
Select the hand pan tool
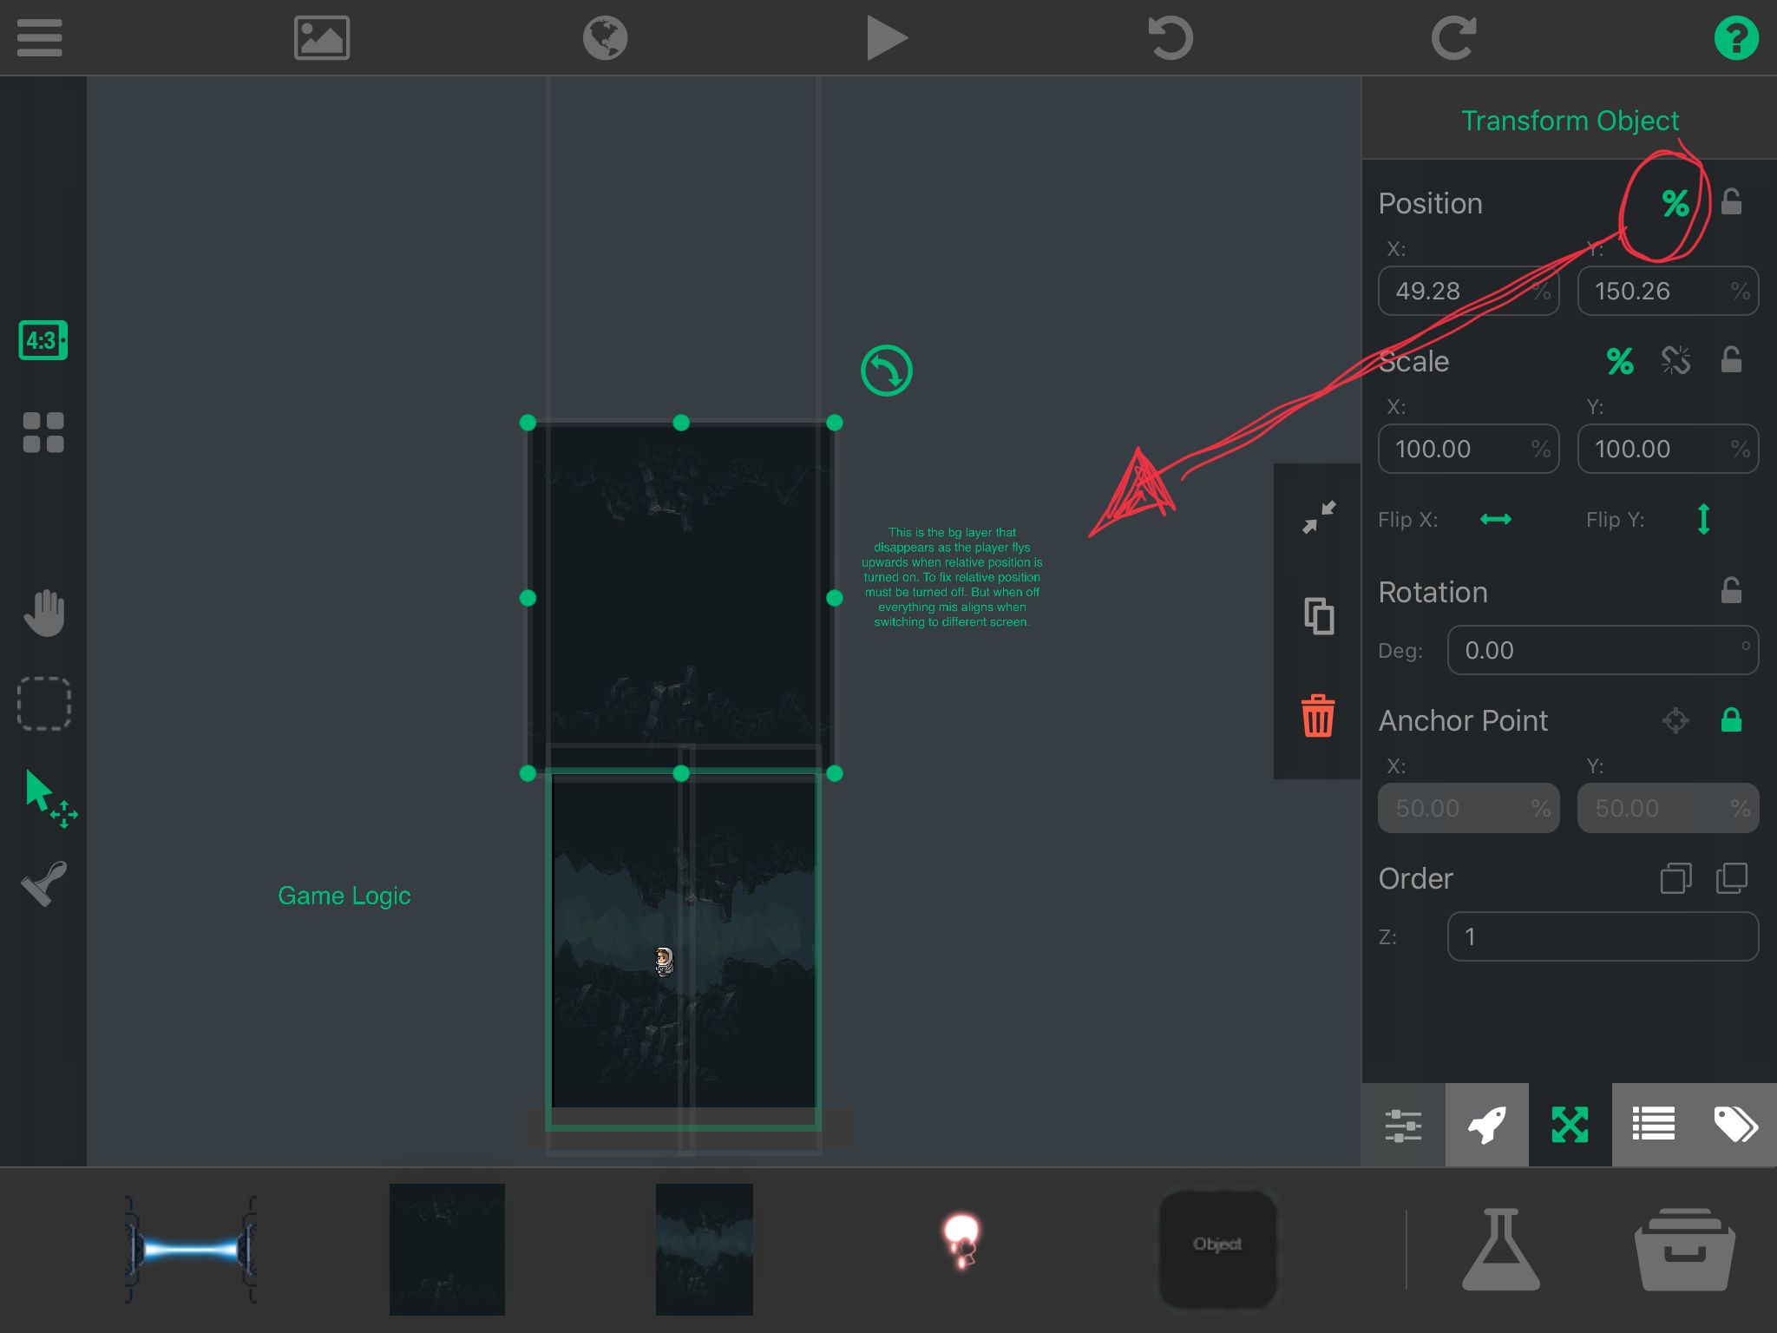[43, 613]
